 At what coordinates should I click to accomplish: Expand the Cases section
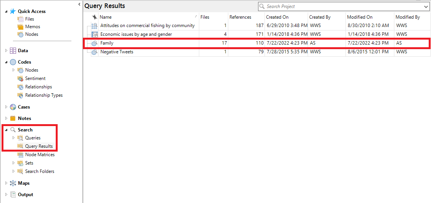pyautogui.click(x=6, y=107)
